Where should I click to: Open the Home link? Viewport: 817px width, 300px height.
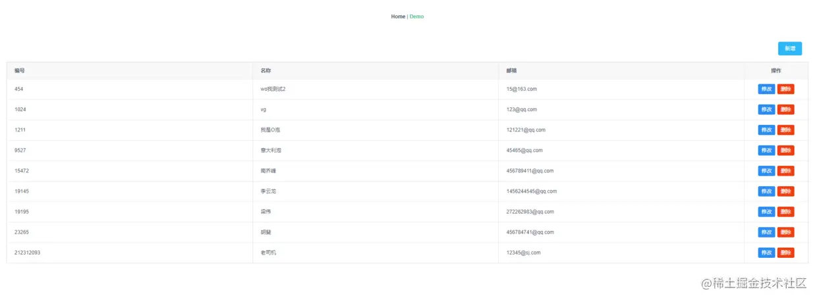coord(398,16)
